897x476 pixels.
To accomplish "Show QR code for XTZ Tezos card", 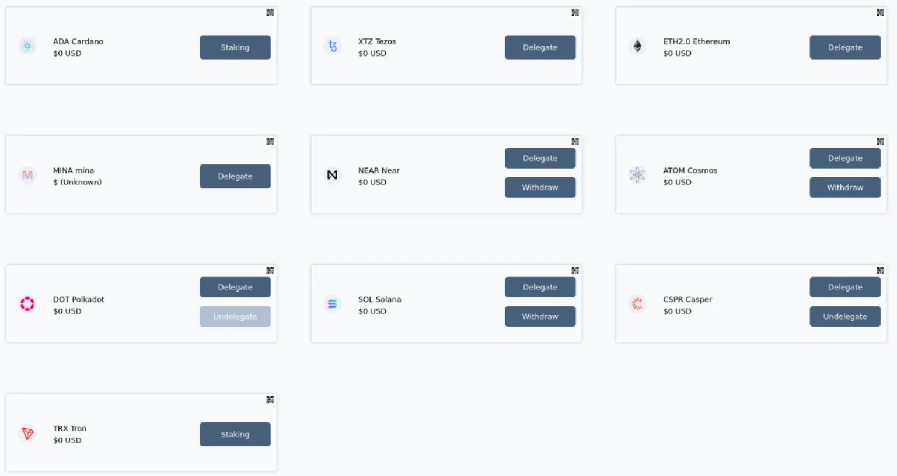I will [575, 12].
